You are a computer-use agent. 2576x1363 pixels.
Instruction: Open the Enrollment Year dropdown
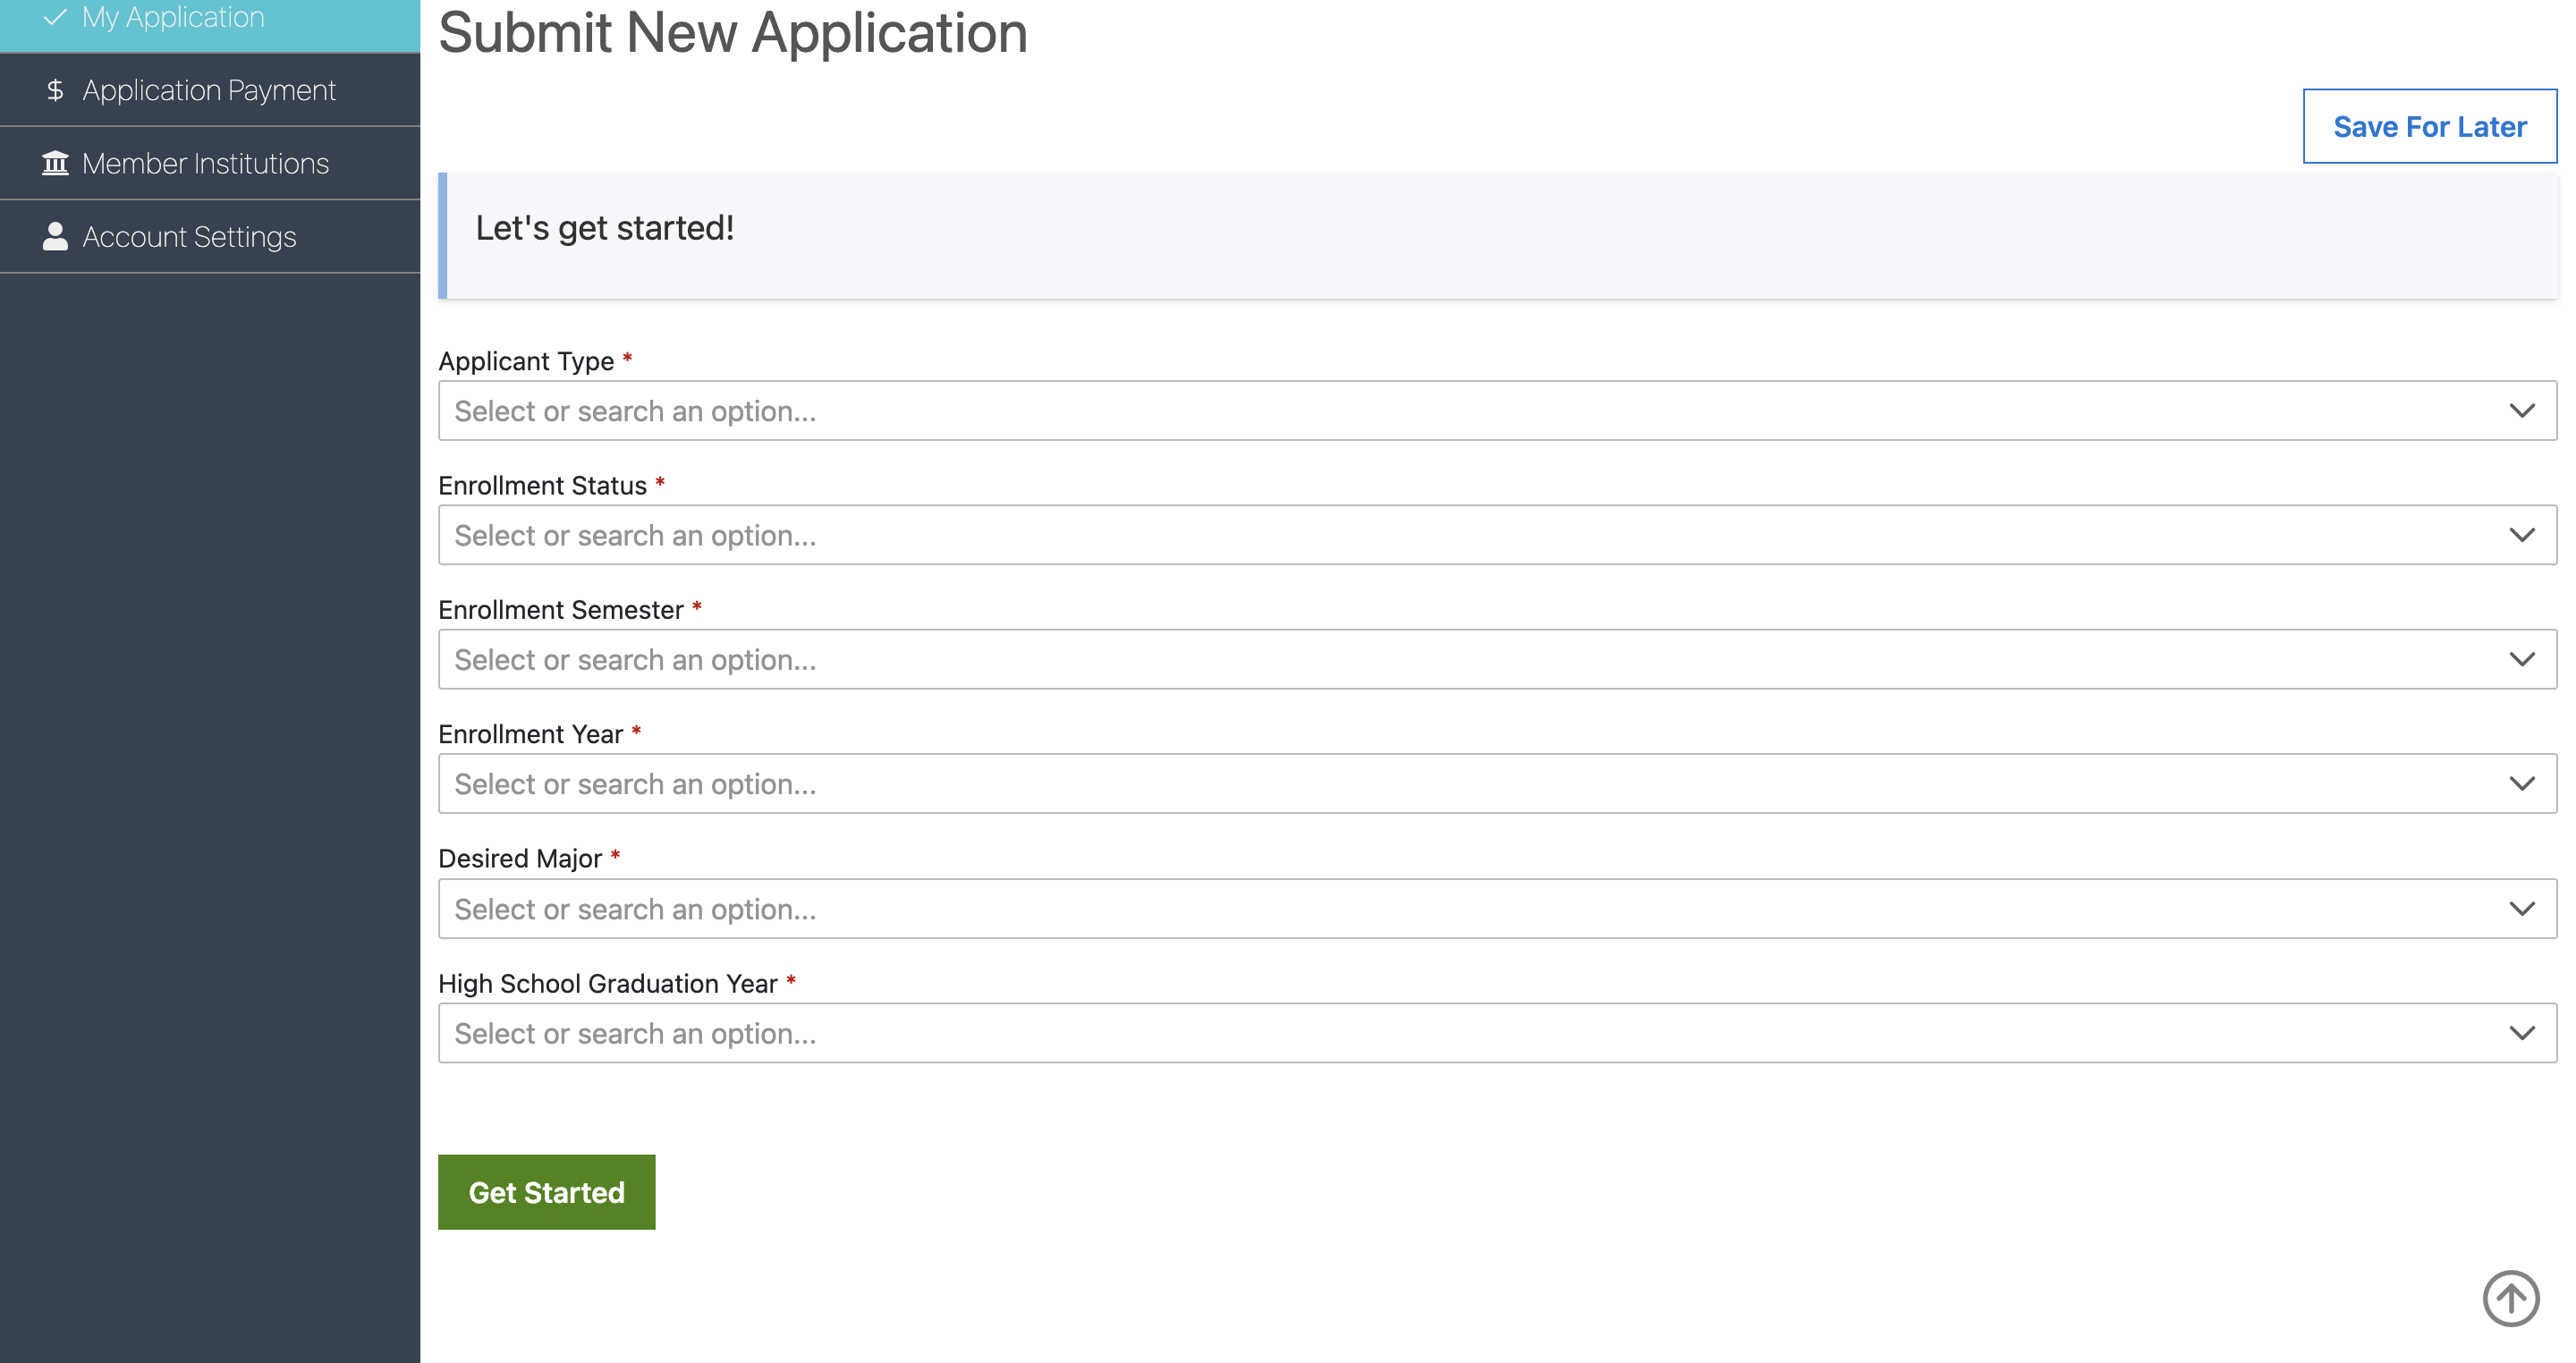(1496, 784)
